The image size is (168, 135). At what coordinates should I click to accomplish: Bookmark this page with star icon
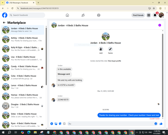click(x=154, y=8)
